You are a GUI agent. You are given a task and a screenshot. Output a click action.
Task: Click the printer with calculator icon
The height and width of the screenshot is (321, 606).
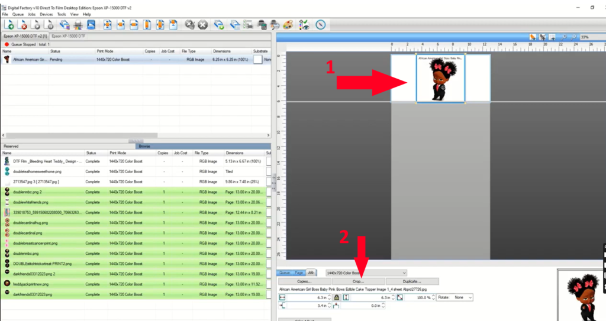(x=262, y=25)
